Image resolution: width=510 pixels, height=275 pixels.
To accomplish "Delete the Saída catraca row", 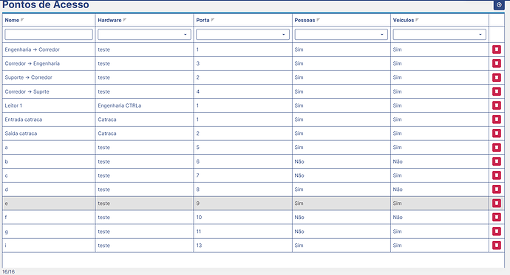I will click(497, 133).
